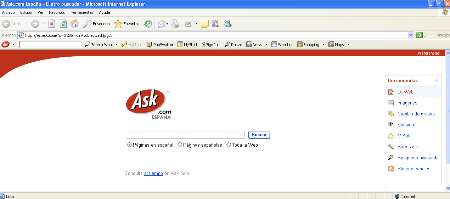
Task: Open the Word edit dropdown arrow
Action: pyautogui.click(x=196, y=24)
